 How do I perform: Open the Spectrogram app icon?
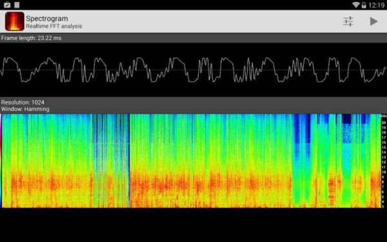tap(15, 21)
